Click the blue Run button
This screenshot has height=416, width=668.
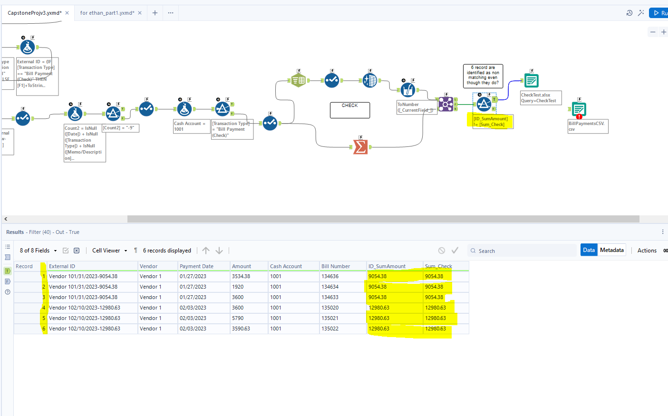tap(659, 13)
